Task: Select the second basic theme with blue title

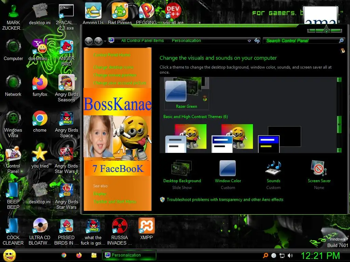Action: coord(232,139)
